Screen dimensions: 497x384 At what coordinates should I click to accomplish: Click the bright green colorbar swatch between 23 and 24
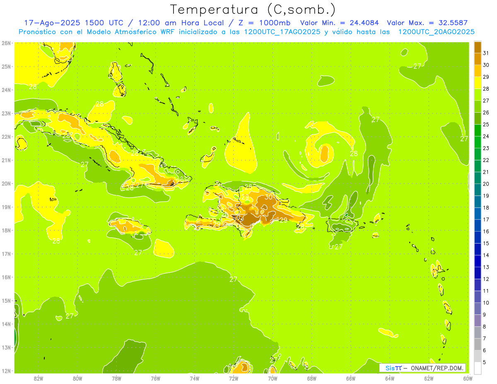pyautogui.click(x=478, y=142)
